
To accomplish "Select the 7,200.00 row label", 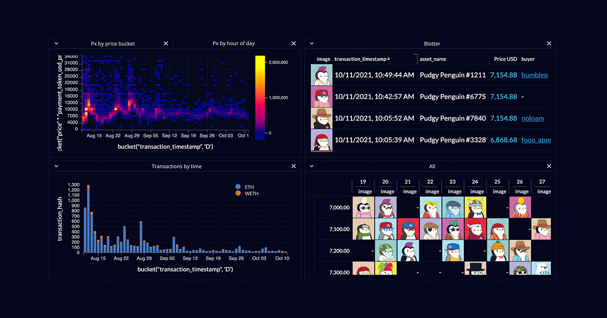I will (339, 251).
